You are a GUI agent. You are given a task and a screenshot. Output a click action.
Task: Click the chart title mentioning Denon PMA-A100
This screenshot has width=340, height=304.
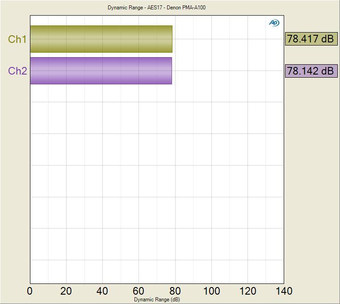click(156, 8)
